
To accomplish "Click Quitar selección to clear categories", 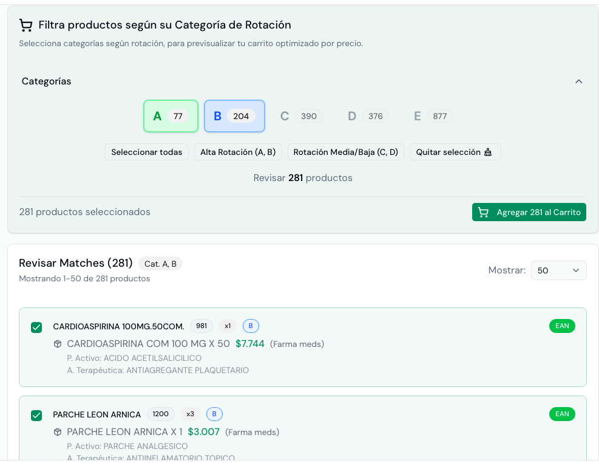I will (x=455, y=152).
